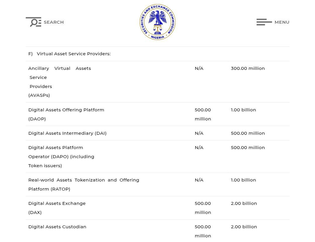Select '500.00 million' in Custodian row

click(203, 231)
